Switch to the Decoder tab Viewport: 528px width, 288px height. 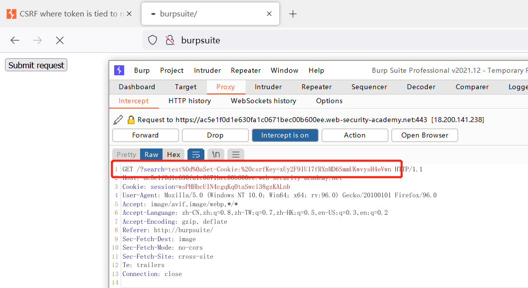coord(421,87)
